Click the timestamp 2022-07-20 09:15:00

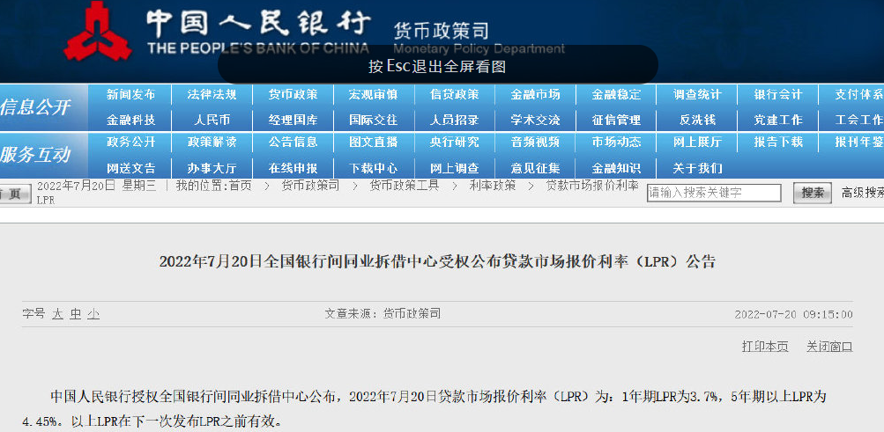(x=794, y=314)
